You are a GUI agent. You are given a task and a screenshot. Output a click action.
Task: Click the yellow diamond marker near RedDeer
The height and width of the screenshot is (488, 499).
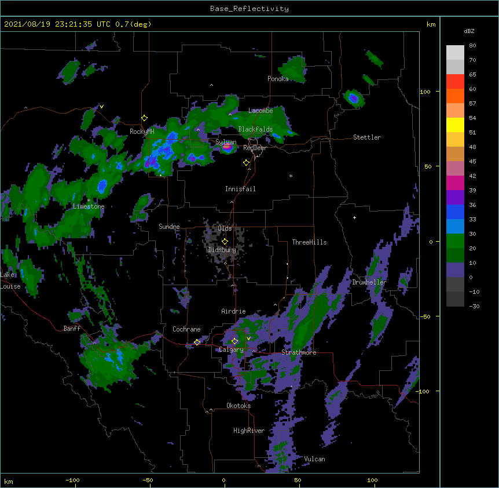tap(247, 163)
